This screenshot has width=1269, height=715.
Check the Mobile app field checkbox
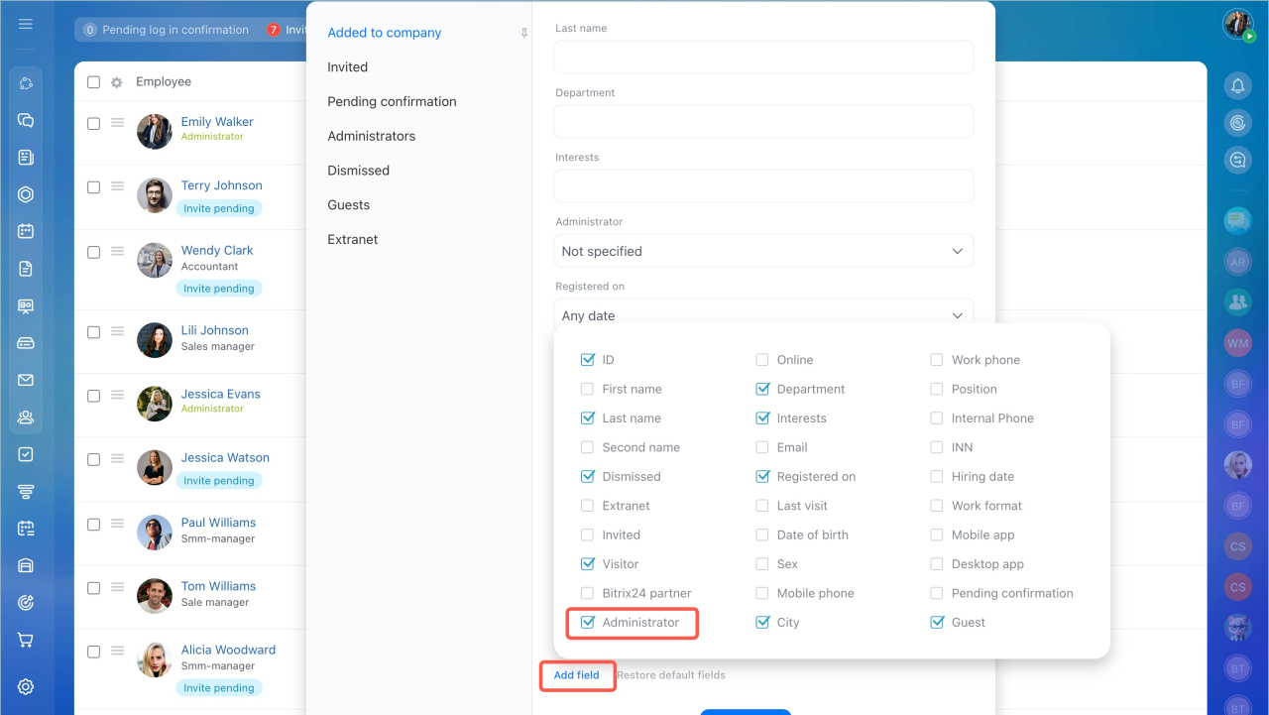(937, 535)
